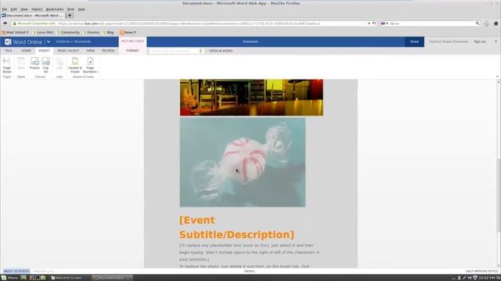Open the Linux Mint Menu button

(x=9, y=278)
